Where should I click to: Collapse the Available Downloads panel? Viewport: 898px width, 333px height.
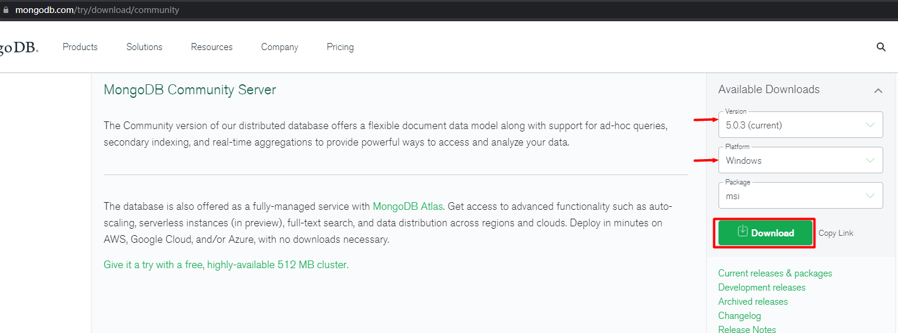click(878, 90)
